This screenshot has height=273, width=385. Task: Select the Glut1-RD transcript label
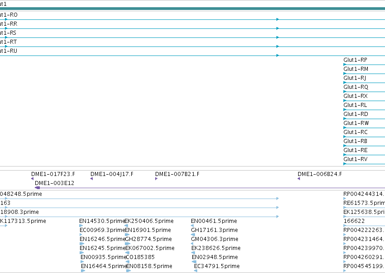(x=356, y=114)
